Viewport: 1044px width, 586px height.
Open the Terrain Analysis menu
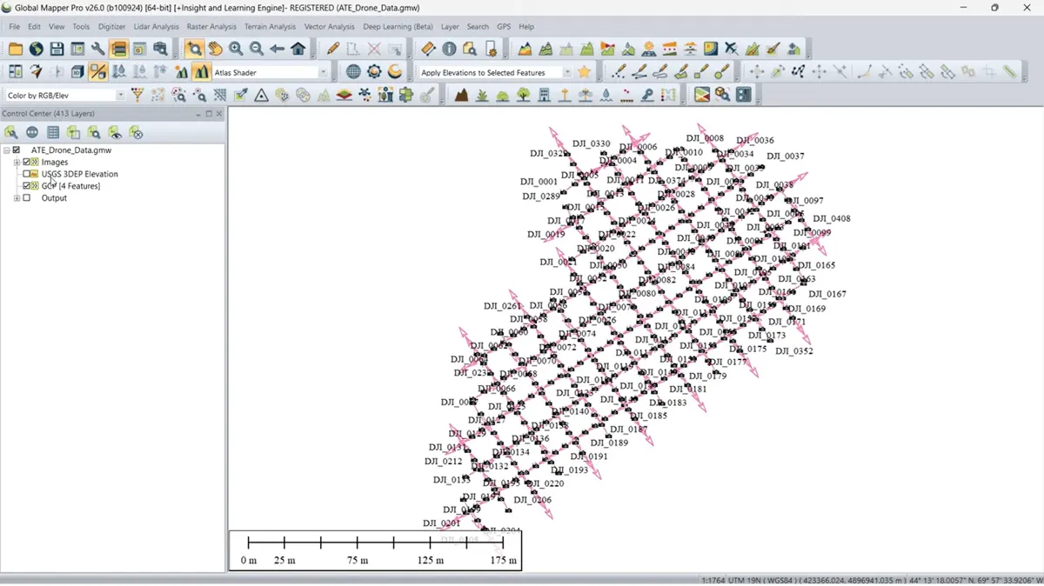(x=270, y=27)
